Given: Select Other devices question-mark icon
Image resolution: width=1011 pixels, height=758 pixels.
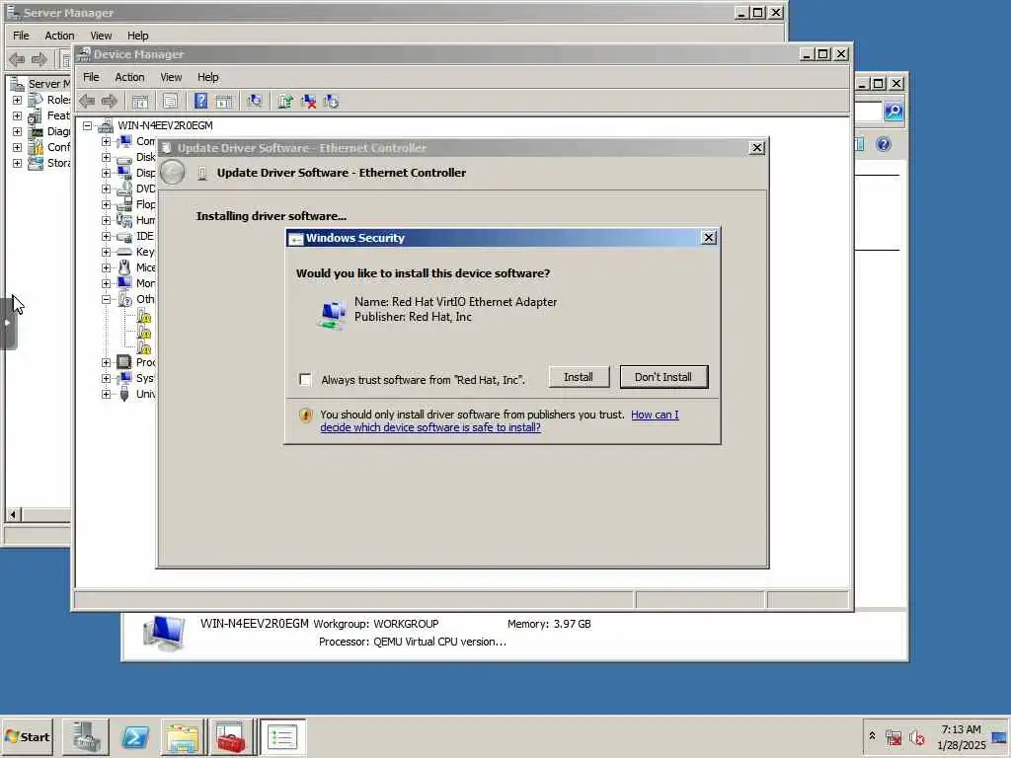Looking at the screenshot, I should point(124,299).
